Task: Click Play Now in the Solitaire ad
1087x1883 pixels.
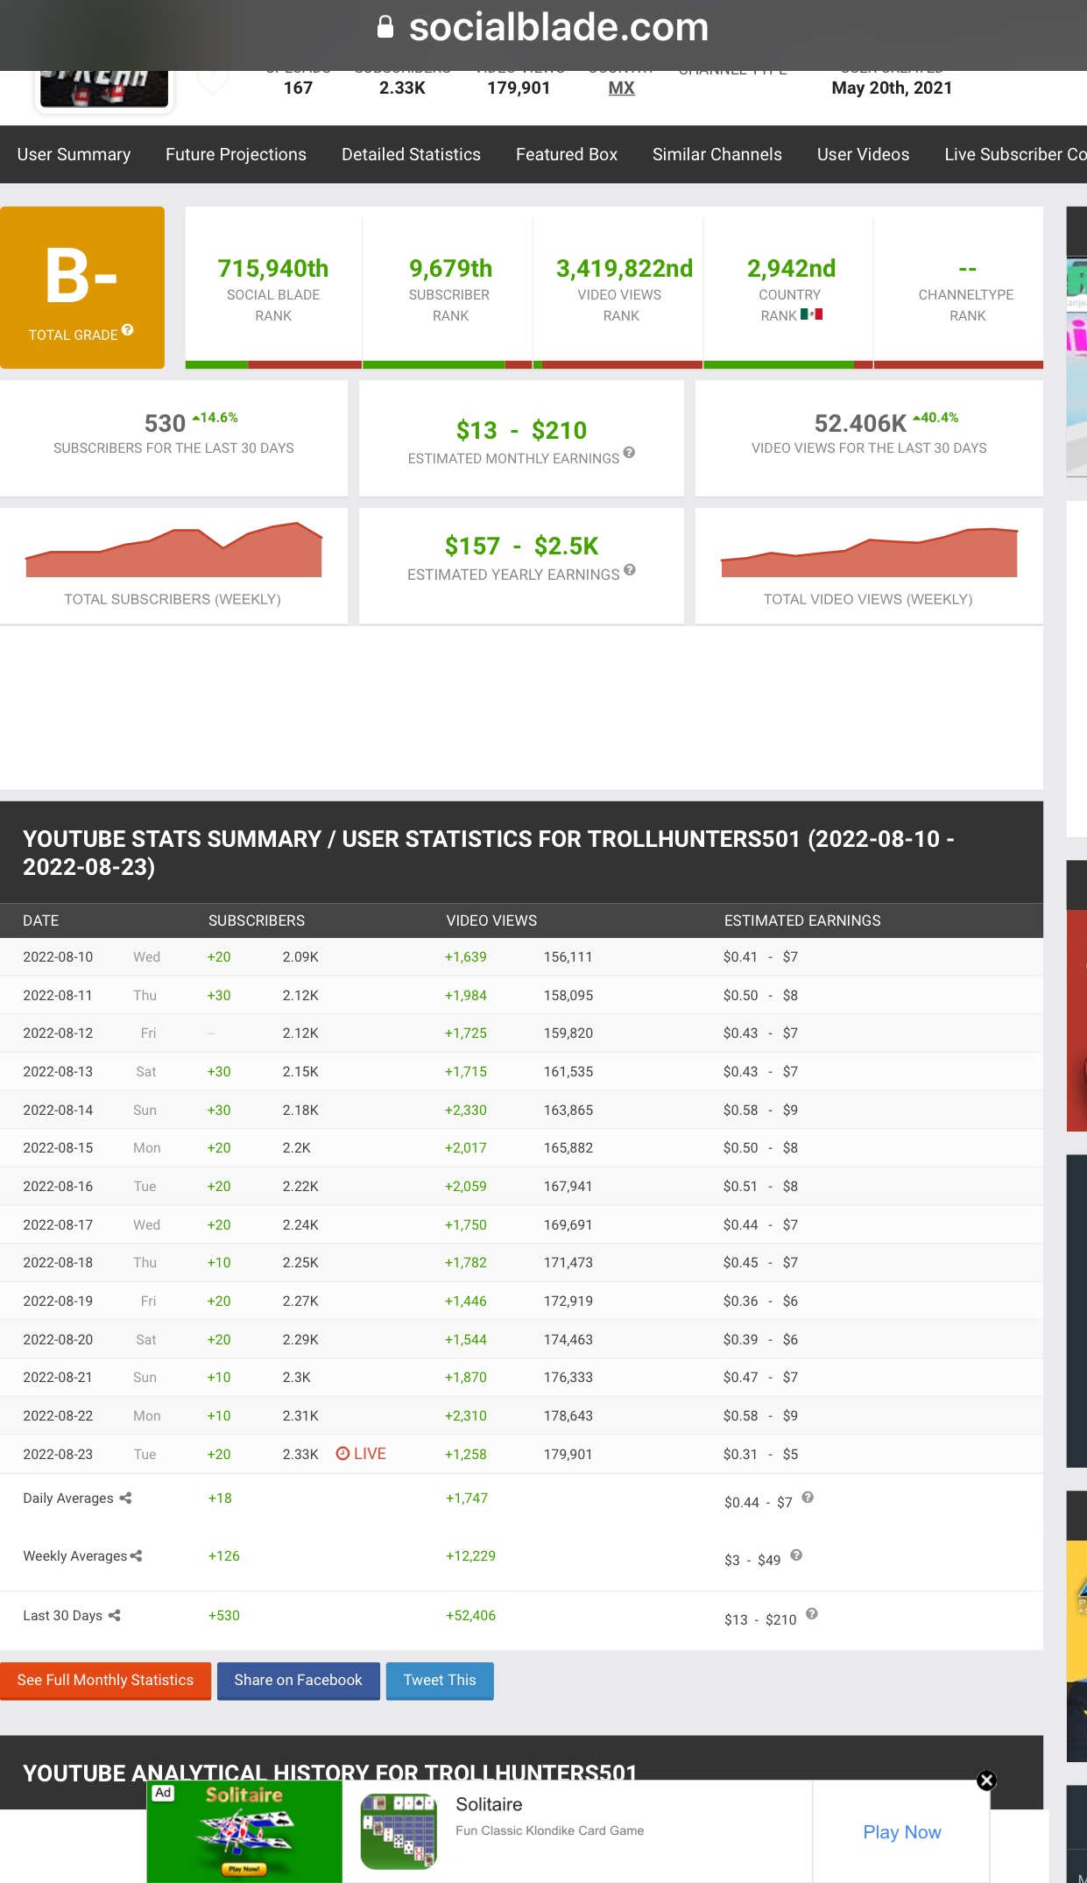Action: pos(902,1832)
